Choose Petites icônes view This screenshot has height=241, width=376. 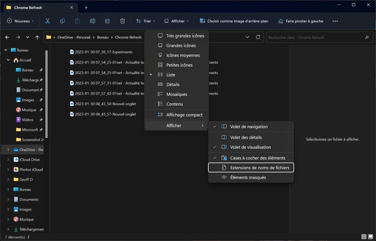click(176, 65)
